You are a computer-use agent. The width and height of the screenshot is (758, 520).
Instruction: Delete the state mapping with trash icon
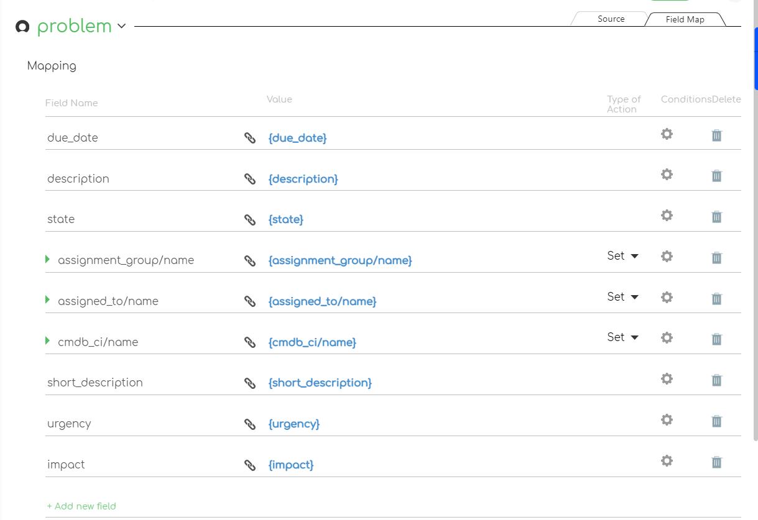[716, 216]
